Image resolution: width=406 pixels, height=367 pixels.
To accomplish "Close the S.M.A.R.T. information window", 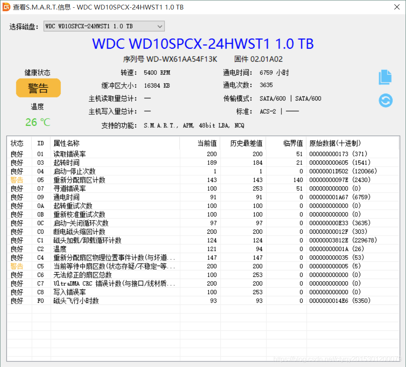I will point(397,7).
